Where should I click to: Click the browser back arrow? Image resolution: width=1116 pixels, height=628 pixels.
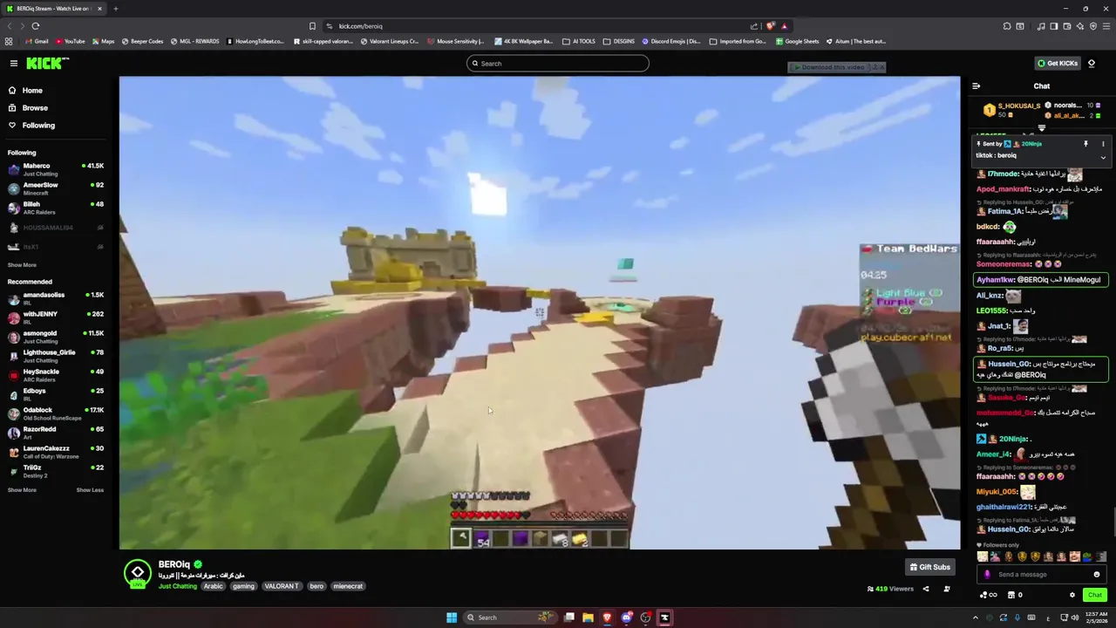10,26
